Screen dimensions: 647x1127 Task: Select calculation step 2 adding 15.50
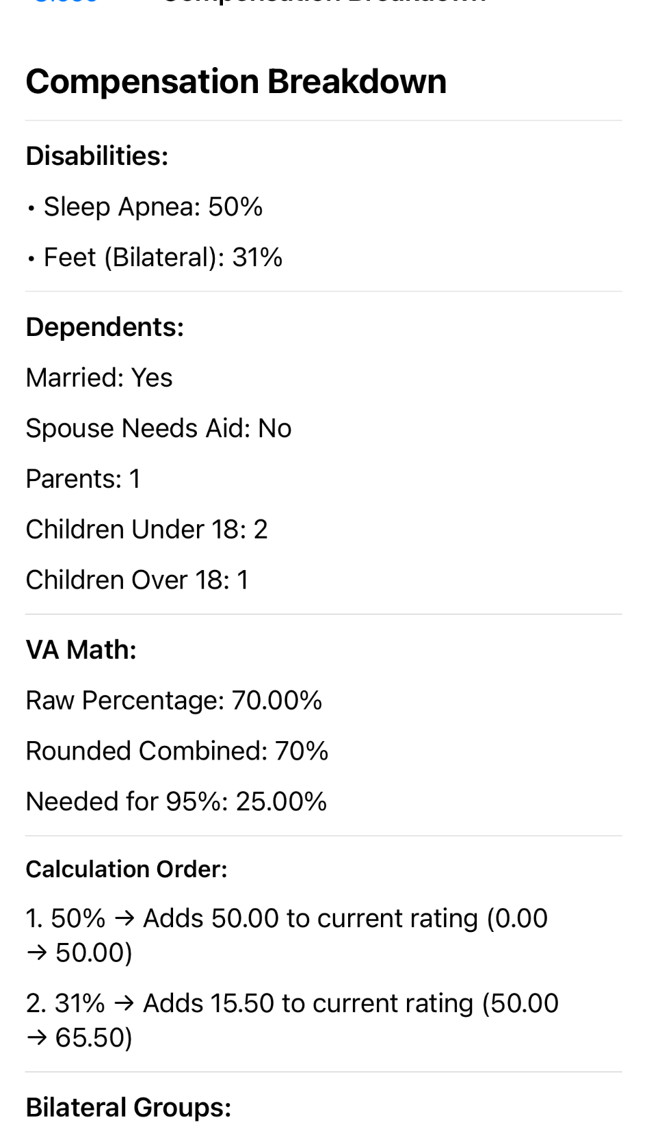coord(292,1020)
